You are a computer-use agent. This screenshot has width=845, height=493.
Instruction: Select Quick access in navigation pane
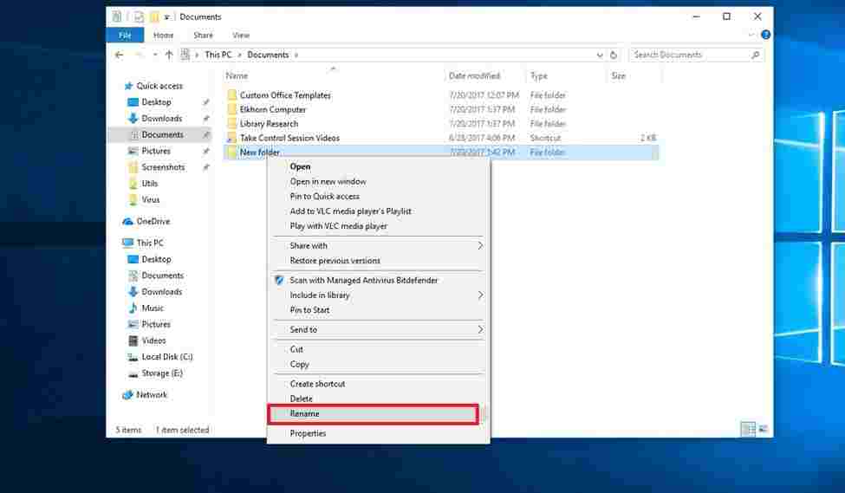[159, 86]
